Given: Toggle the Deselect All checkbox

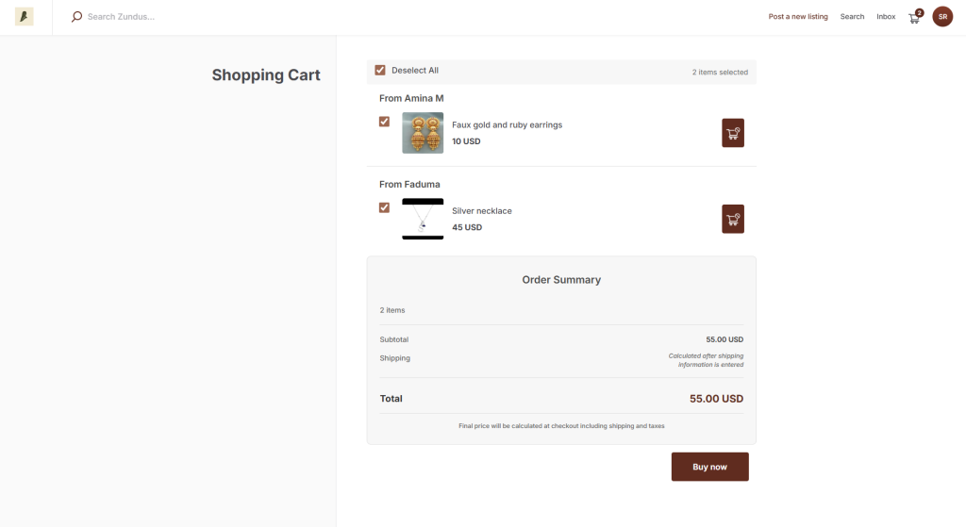Looking at the screenshot, I should 380,70.
